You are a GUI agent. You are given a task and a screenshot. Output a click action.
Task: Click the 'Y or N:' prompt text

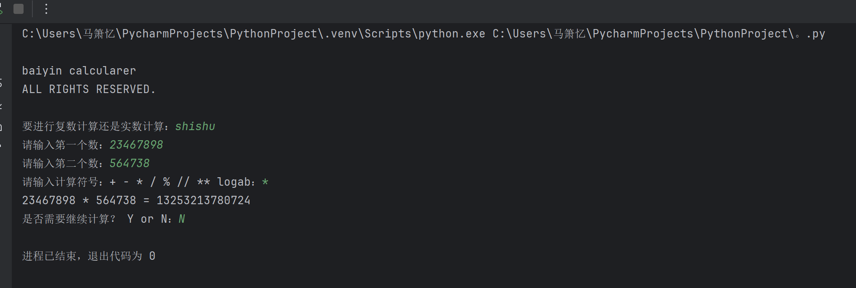coord(149,219)
